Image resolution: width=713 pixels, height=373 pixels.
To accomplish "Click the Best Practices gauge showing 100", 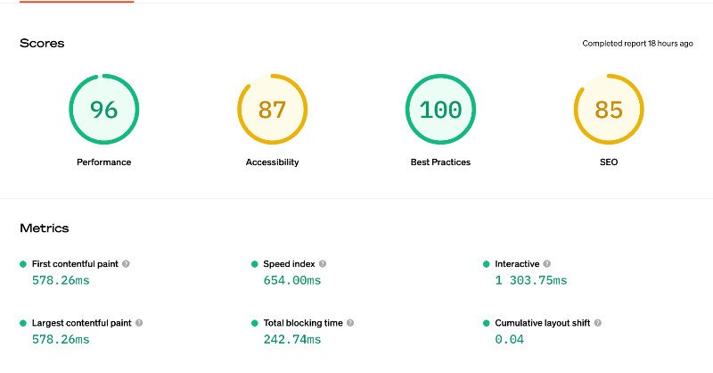I will coord(440,109).
